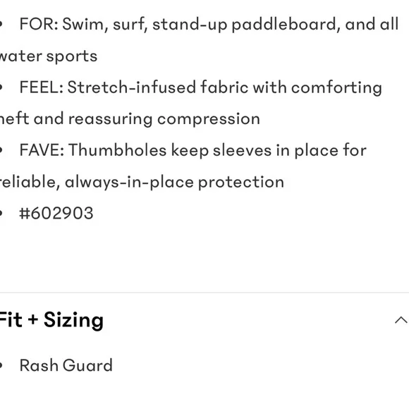Click the horizontal divider above Fit + Sizing
The image size is (409, 409).
[x=204, y=293]
